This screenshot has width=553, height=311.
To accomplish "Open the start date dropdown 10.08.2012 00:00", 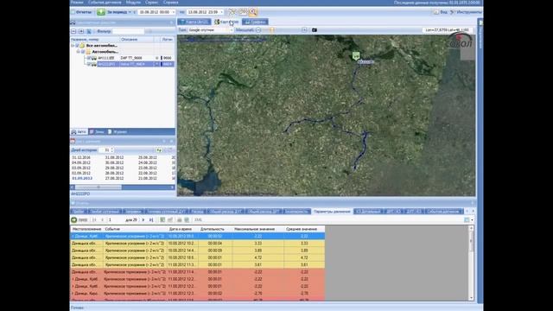I will (173, 12).
